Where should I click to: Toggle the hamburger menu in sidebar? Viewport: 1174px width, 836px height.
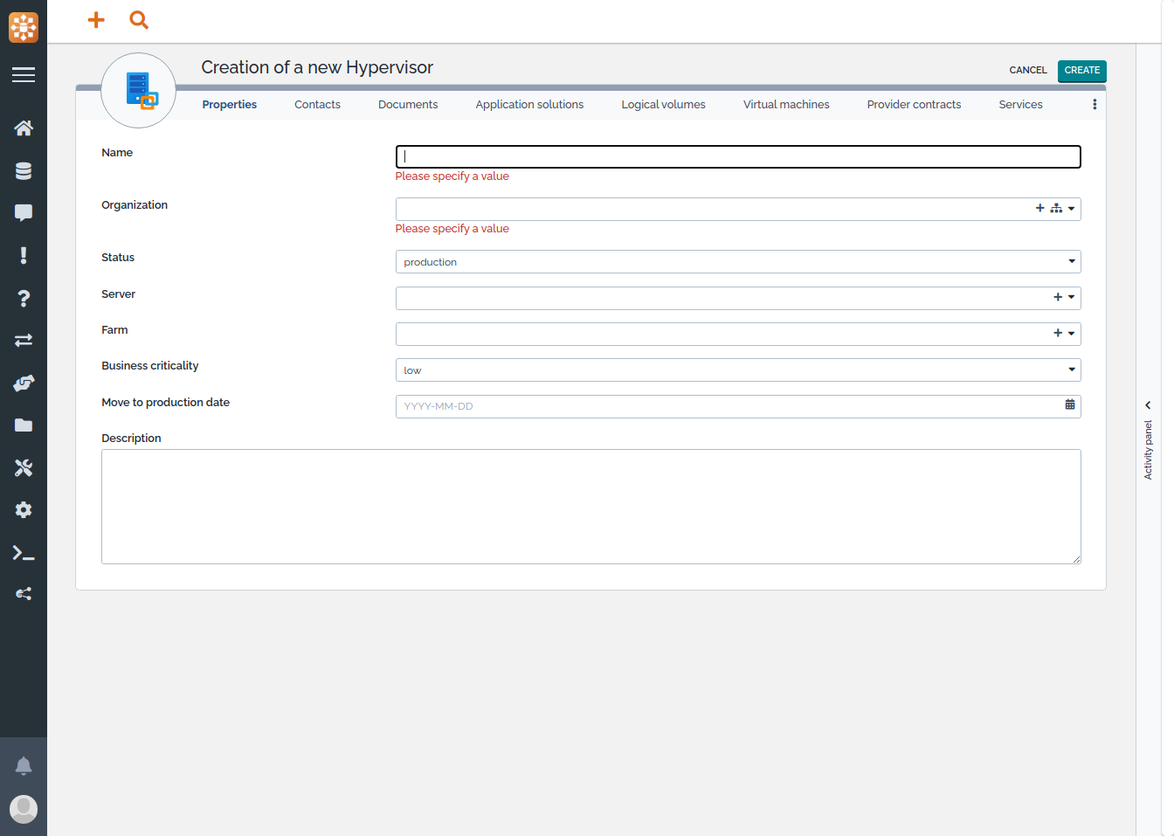click(x=24, y=75)
